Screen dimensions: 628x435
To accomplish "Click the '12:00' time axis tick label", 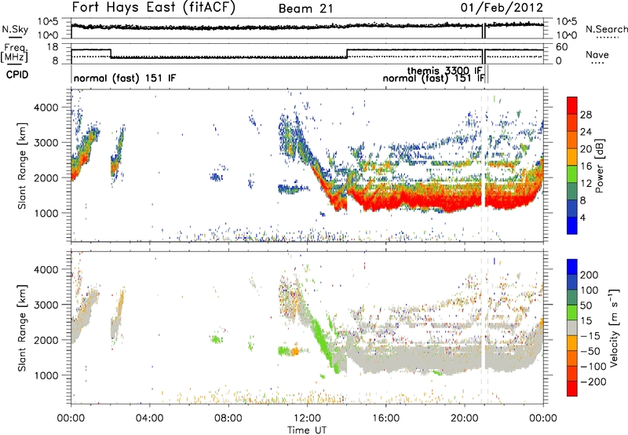I will pyautogui.click(x=307, y=419).
